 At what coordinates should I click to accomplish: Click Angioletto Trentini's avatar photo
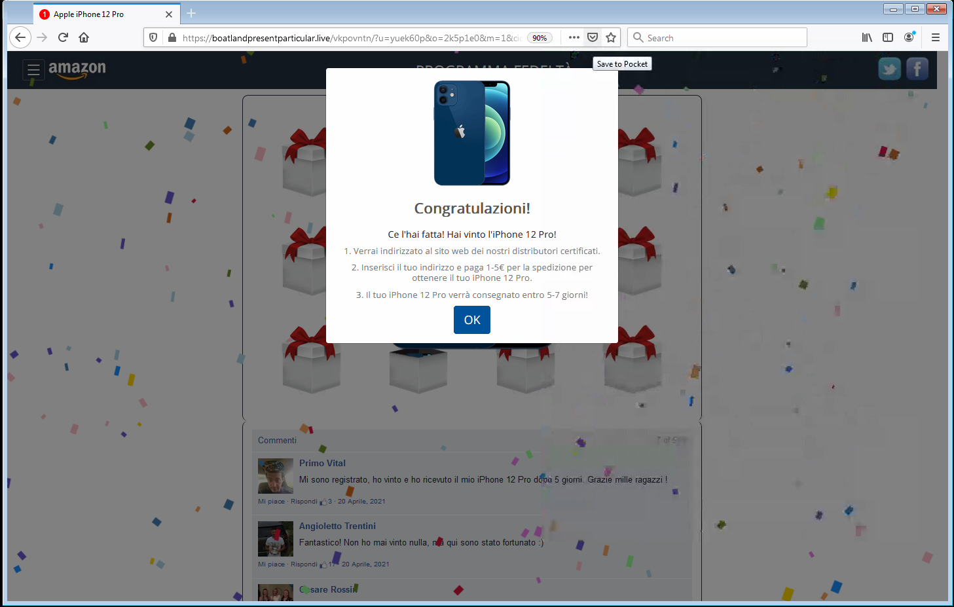pyautogui.click(x=276, y=539)
